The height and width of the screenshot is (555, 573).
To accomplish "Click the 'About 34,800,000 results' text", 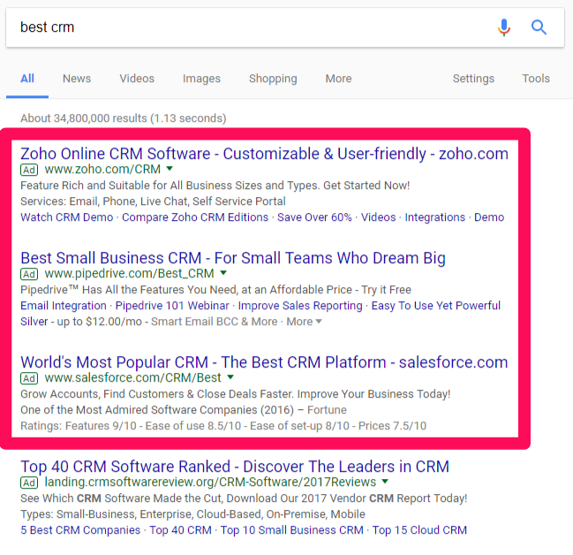I will coord(124,118).
